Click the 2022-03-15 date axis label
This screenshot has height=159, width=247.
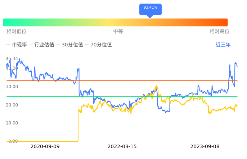tap(122, 146)
